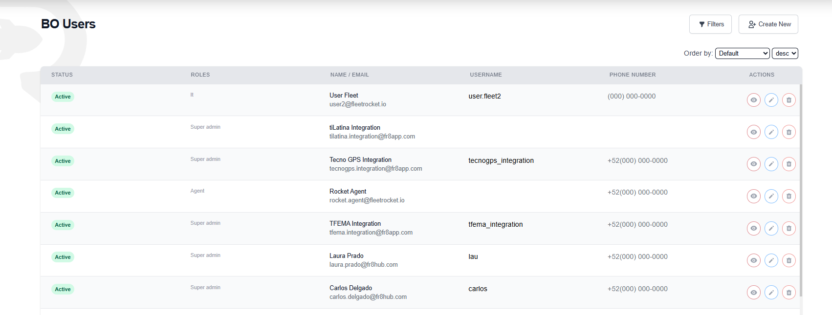The image size is (832, 315).
Task: View details of tiLatina Integration
Action: tap(754, 132)
